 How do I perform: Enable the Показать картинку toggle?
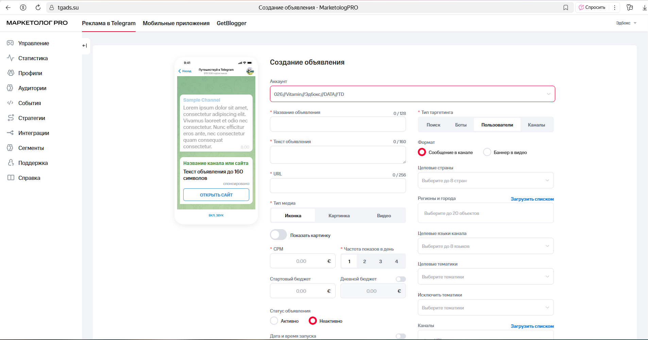click(278, 235)
